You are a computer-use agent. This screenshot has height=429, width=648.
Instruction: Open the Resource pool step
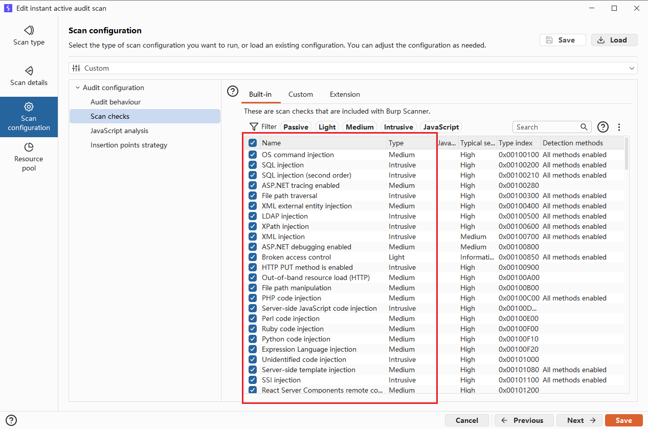pos(29,157)
